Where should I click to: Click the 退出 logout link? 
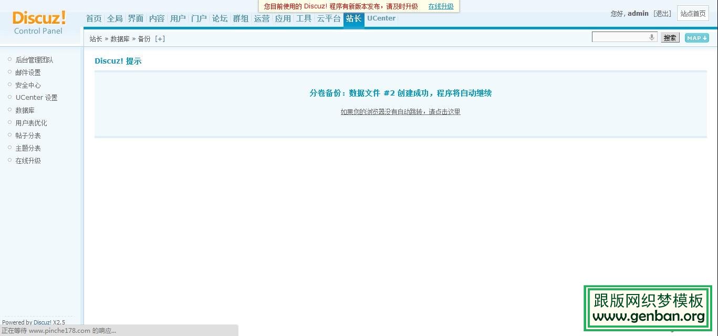662,14
